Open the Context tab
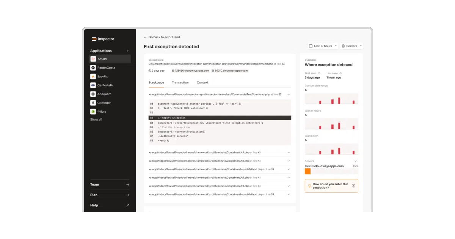Image resolution: width=455 pixels, height=239 pixels. coord(202,82)
